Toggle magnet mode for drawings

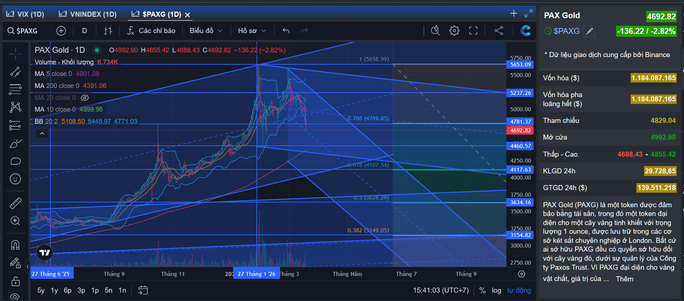15,245
